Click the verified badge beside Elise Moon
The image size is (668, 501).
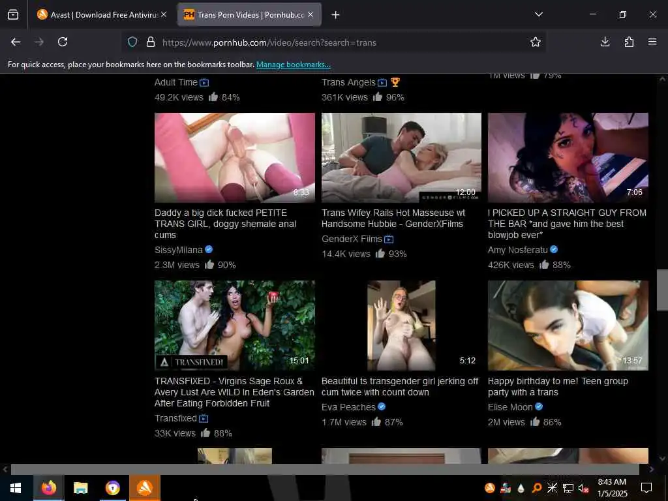(539, 407)
